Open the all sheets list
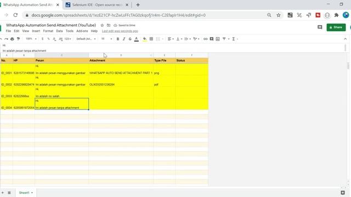351x197 pixels. [9, 193]
